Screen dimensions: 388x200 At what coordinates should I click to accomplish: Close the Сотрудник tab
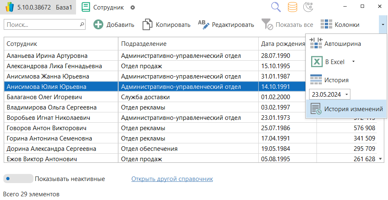(x=132, y=7)
